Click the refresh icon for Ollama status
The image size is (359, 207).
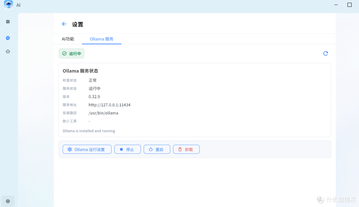[x=325, y=53]
